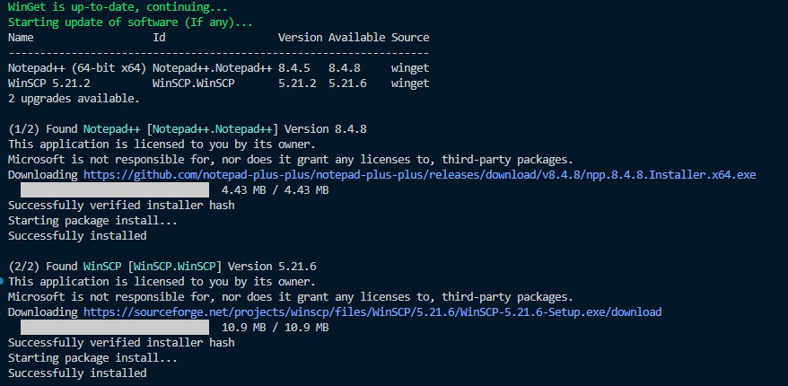
Task: Click installed version '8.4.5' cell
Action: 294,68
